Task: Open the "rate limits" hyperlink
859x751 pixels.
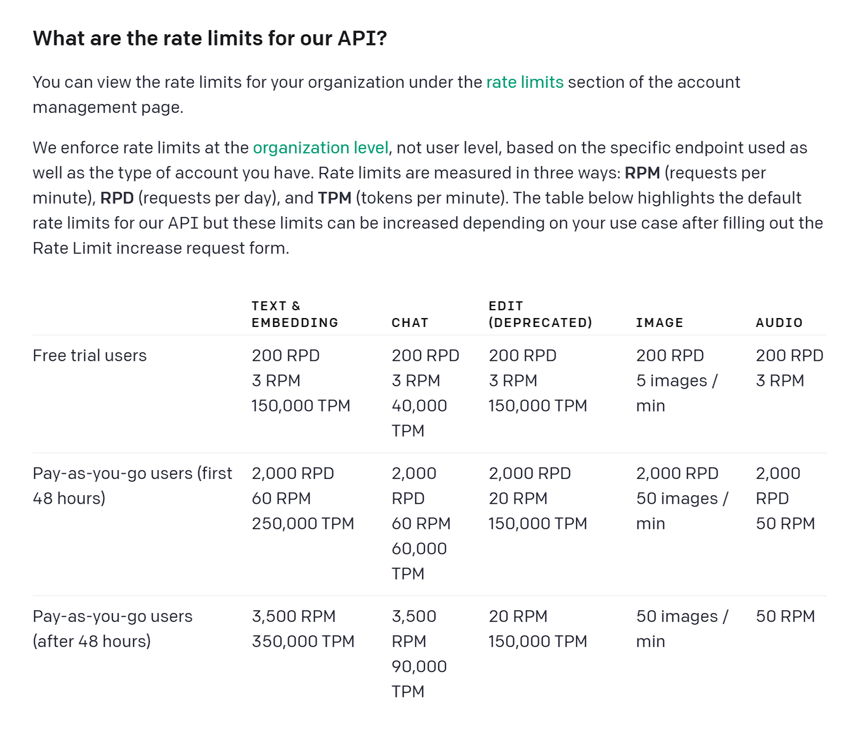Action: point(525,82)
